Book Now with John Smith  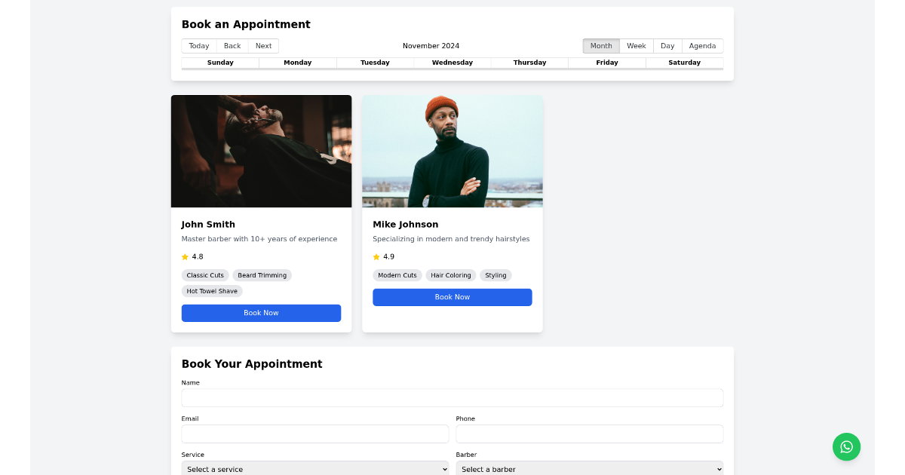point(261,313)
